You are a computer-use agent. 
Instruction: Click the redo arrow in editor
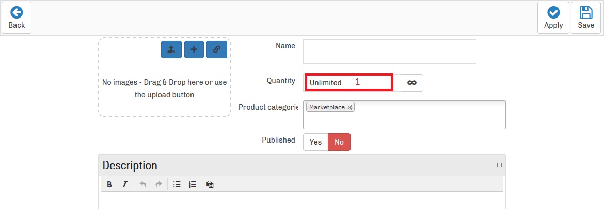coord(158,184)
